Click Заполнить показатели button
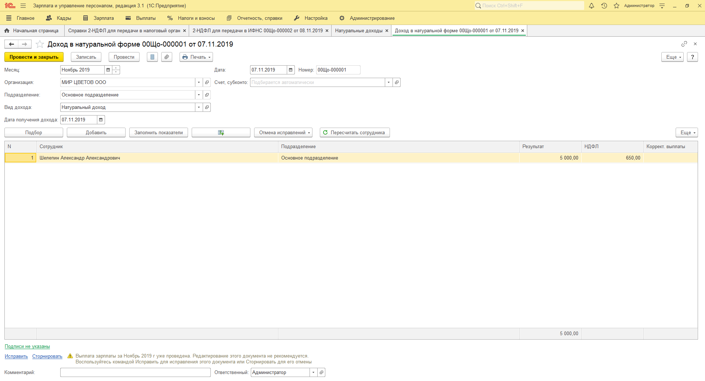Viewport: 705px width, 381px height. point(159,132)
